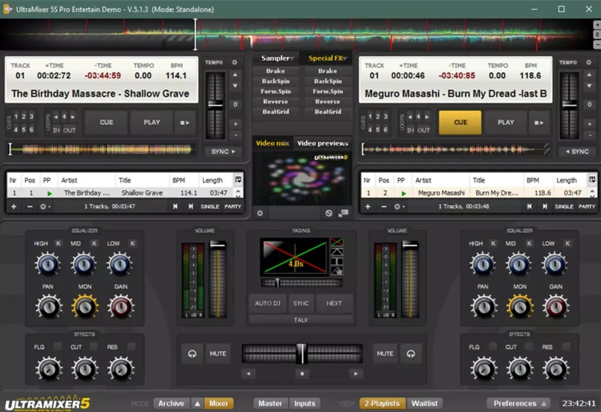Click right channel headphone monitor icon
The image size is (601, 412).
[x=411, y=353]
